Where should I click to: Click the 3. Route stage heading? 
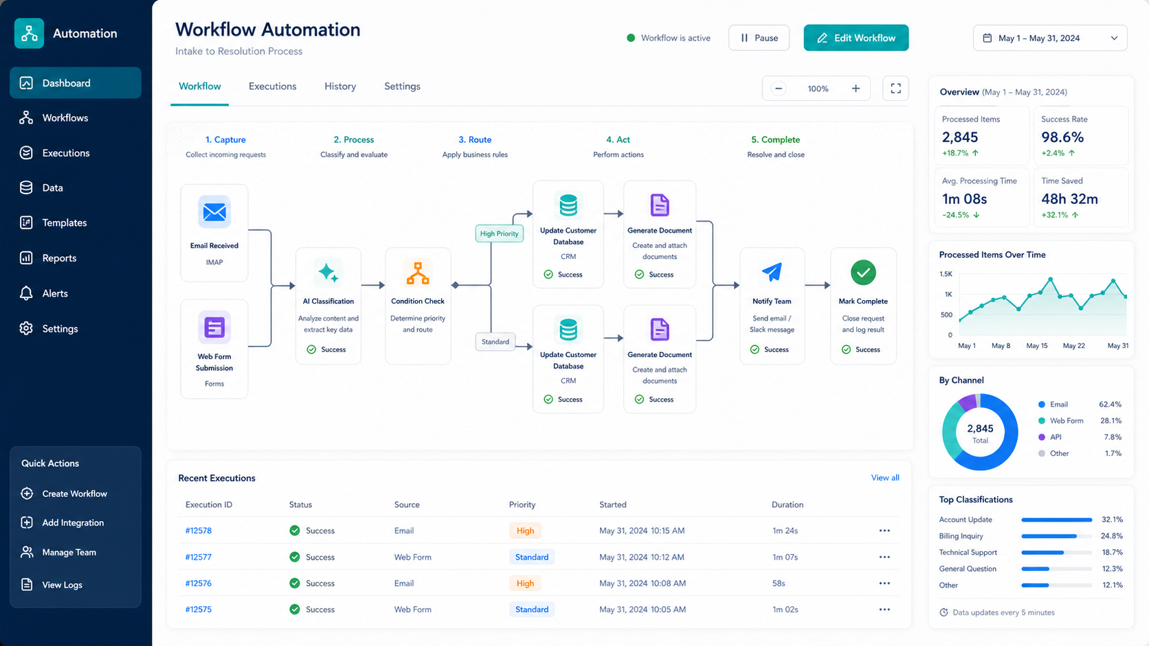(475, 139)
